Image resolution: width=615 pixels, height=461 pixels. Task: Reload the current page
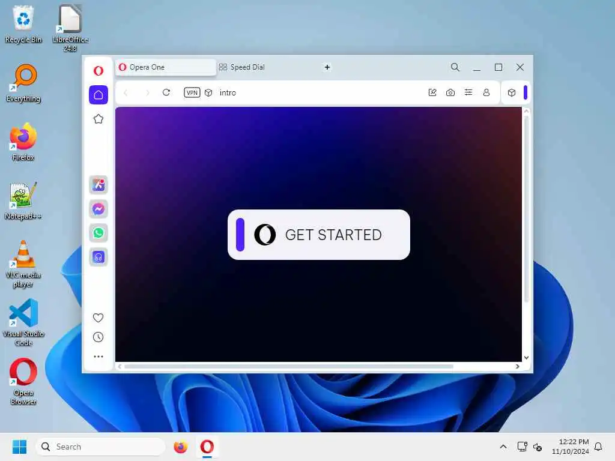tap(166, 92)
